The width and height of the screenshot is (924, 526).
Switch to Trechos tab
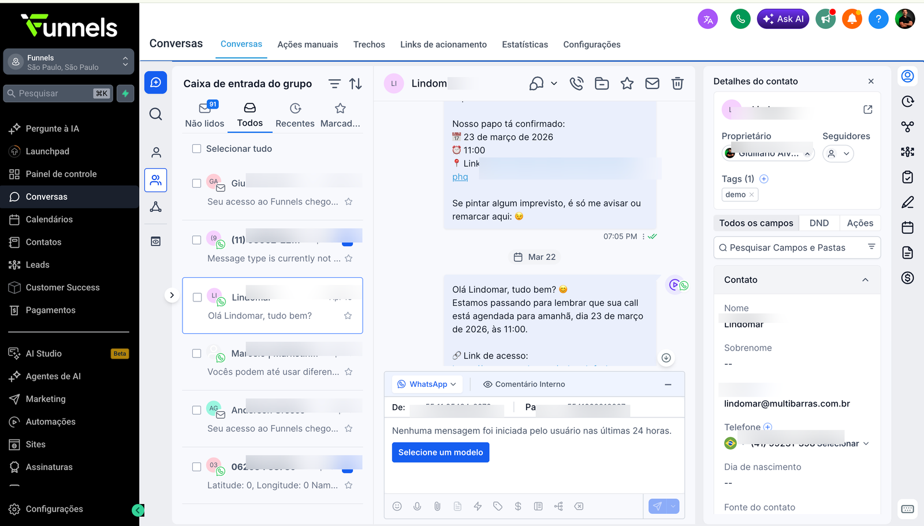click(x=369, y=44)
